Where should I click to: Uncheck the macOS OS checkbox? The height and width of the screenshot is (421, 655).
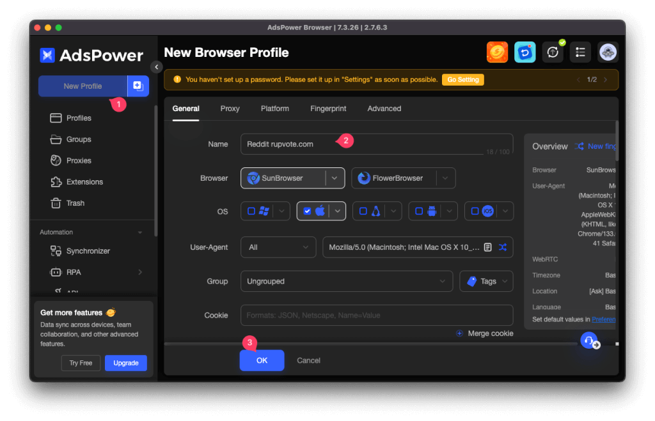pyautogui.click(x=307, y=211)
